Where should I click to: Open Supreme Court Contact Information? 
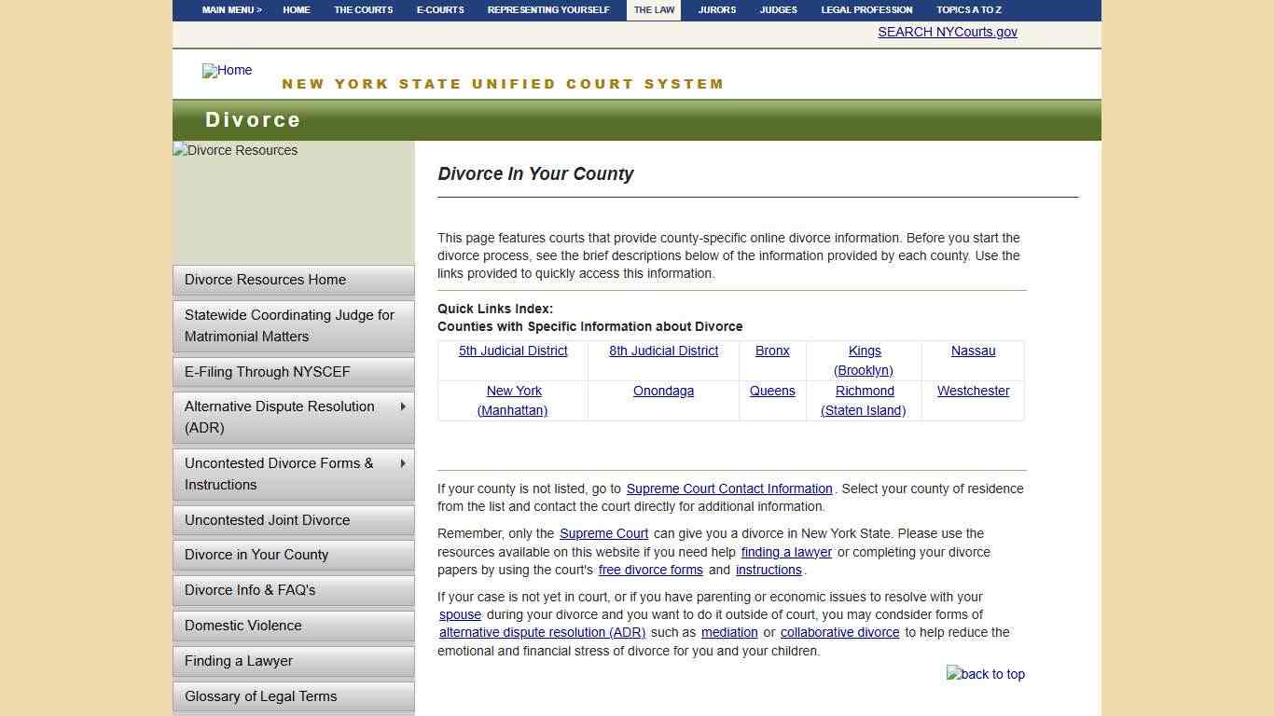pyautogui.click(x=729, y=489)
